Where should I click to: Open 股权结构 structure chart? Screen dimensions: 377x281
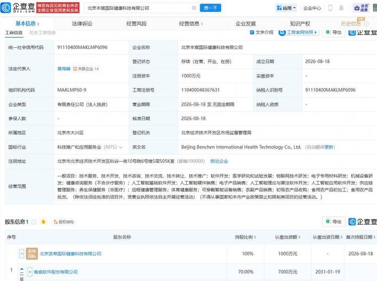pos(64,222)
